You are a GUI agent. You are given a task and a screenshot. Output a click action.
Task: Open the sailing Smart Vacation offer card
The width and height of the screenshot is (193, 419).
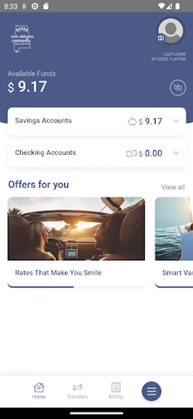coord(174,242)
